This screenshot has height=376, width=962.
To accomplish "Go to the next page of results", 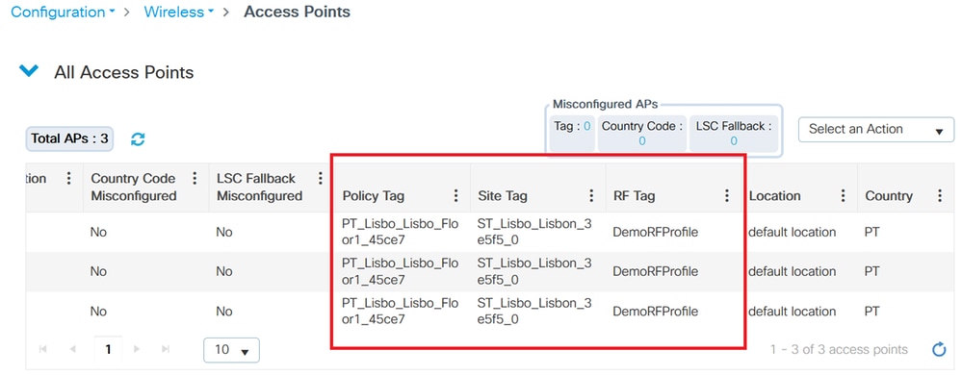I will point(137,349).
